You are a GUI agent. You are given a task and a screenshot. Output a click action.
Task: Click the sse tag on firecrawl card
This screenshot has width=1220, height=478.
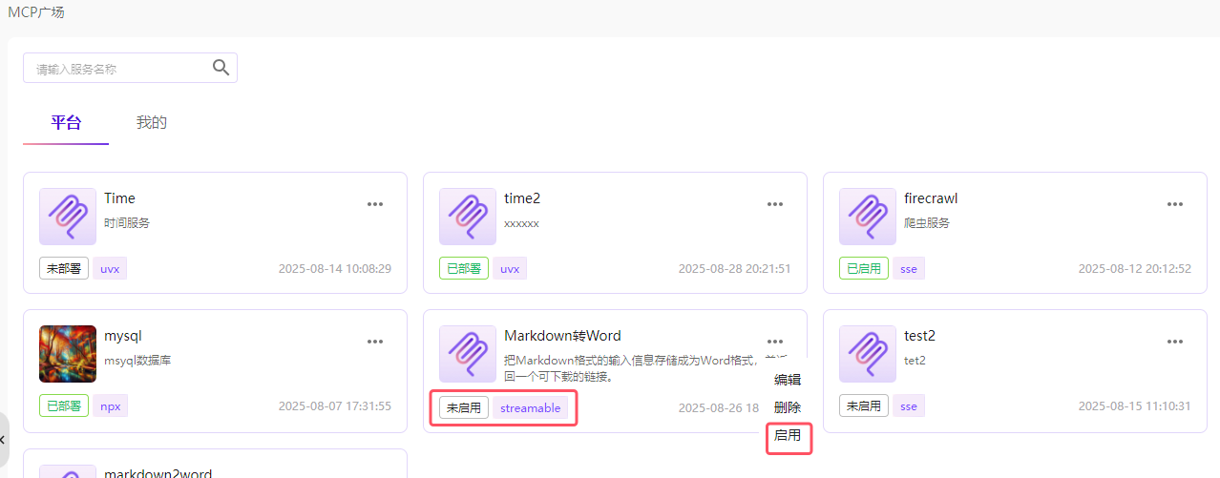pyautogui.click(x=909, y=268)
